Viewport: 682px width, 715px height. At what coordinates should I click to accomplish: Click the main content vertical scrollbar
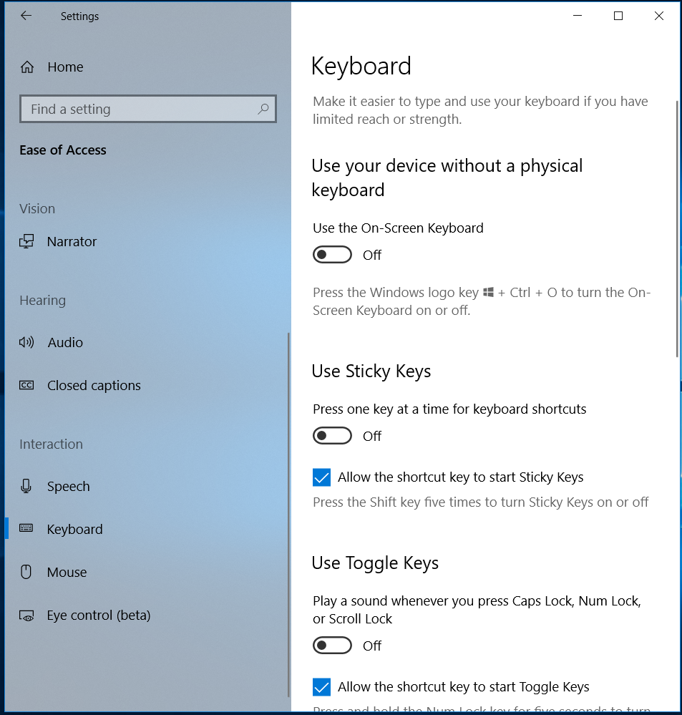677,229
